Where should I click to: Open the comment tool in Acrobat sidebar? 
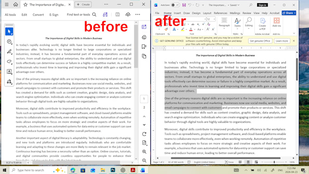tap(9, 42)
